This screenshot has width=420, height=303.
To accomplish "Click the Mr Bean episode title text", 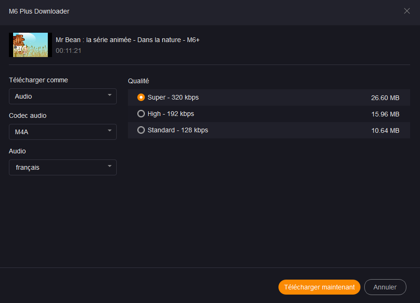I will (x=127, y=40).
